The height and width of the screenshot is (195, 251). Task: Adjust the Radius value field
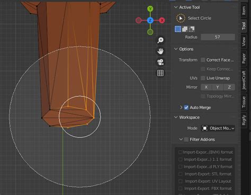coord(218,37)
